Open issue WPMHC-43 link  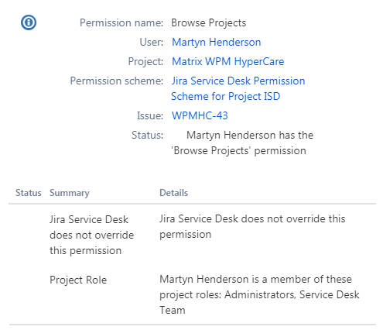point(200,115)
